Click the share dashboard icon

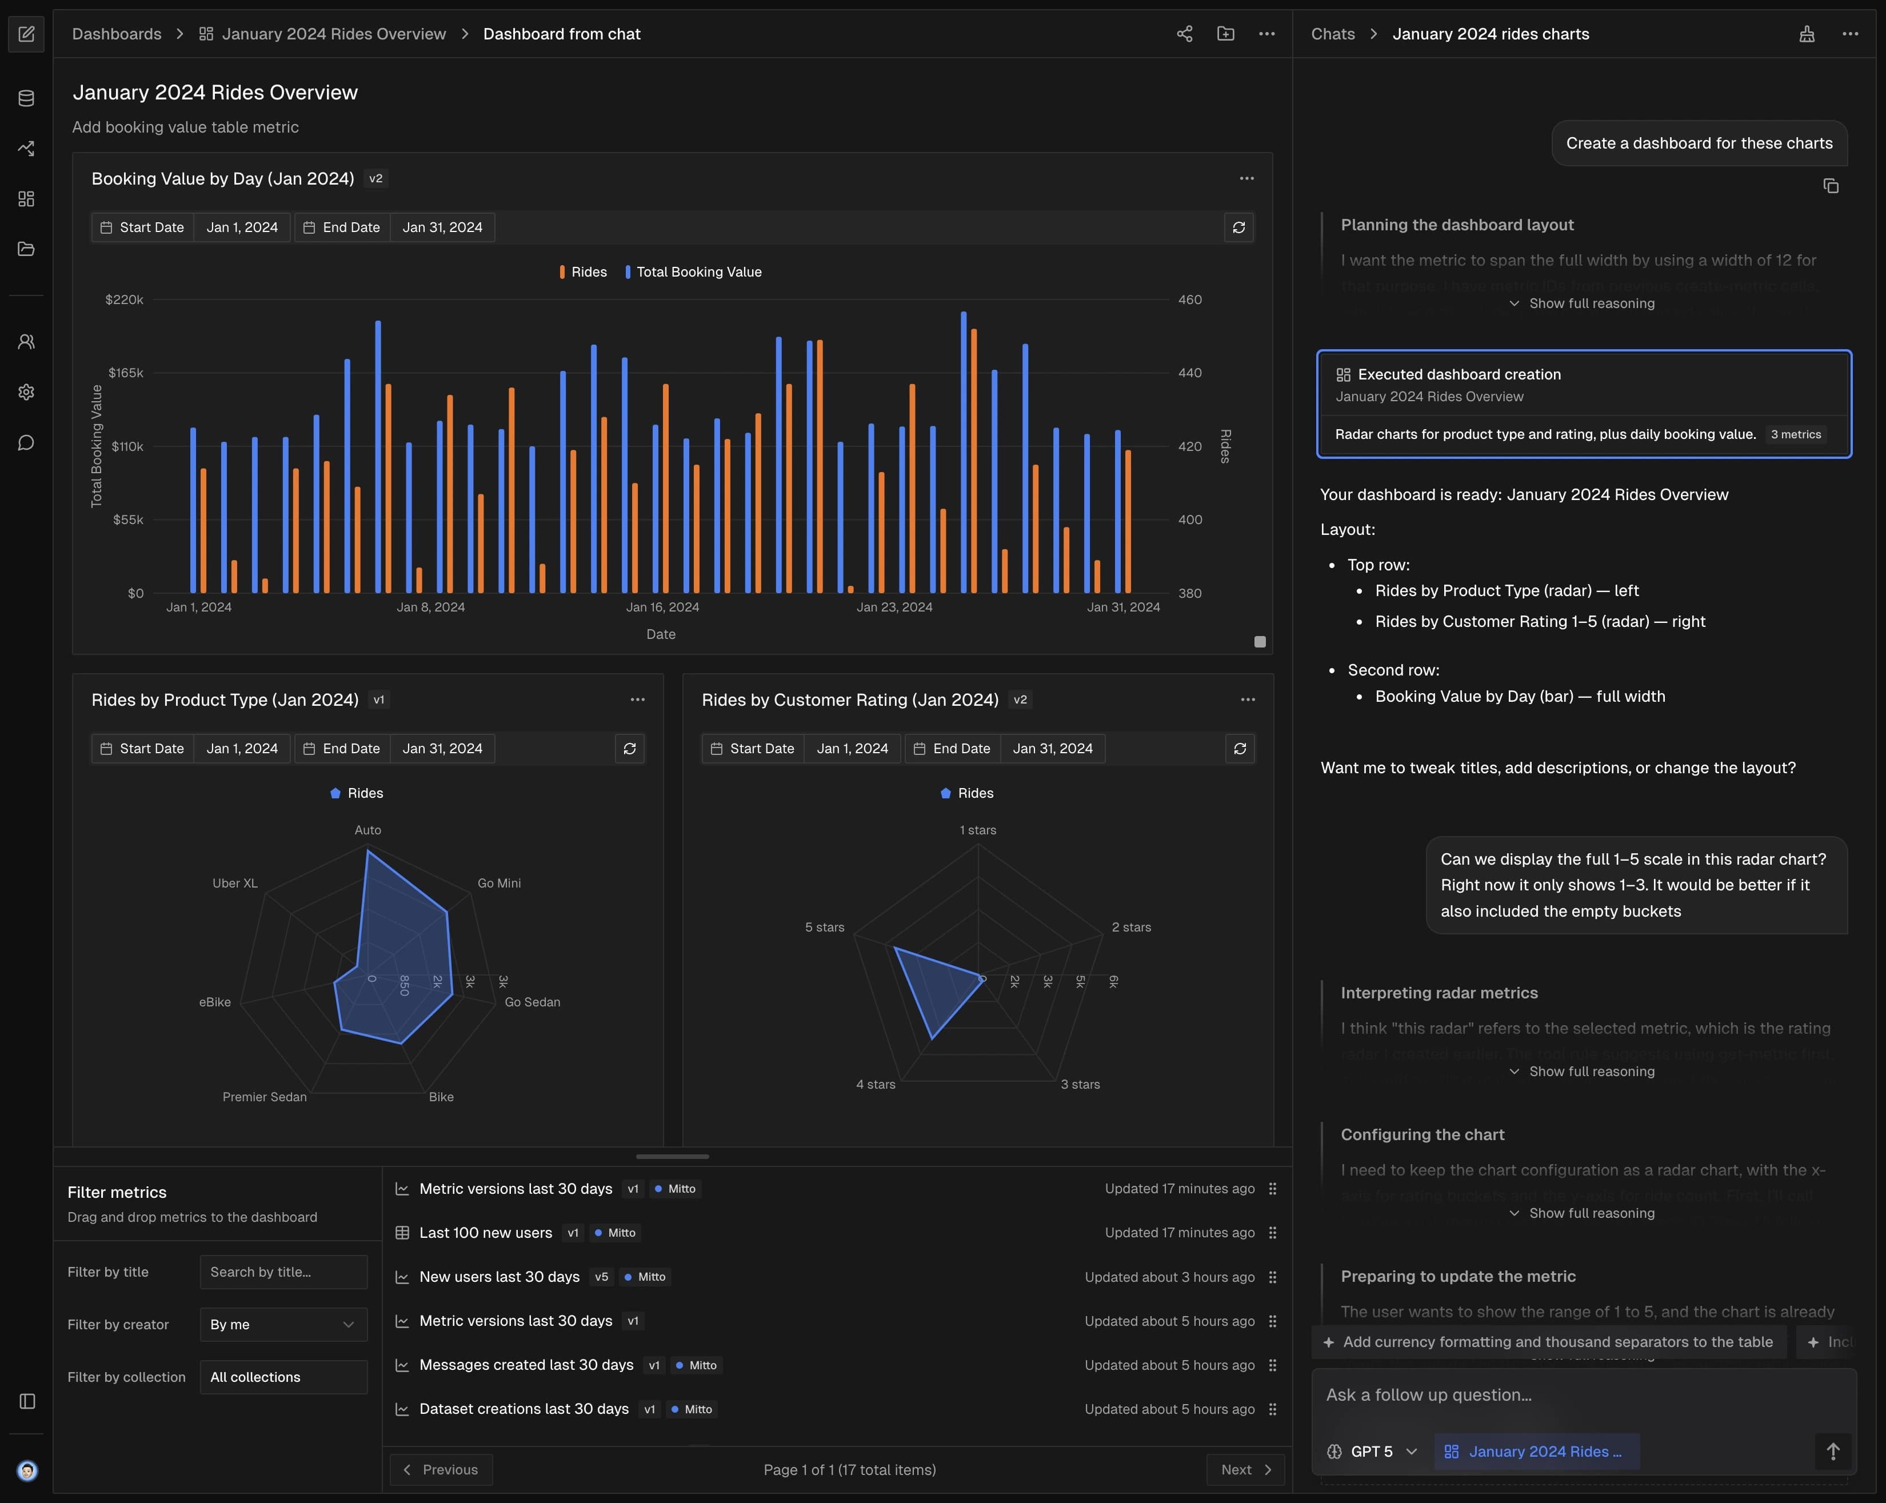point(1184,34)
